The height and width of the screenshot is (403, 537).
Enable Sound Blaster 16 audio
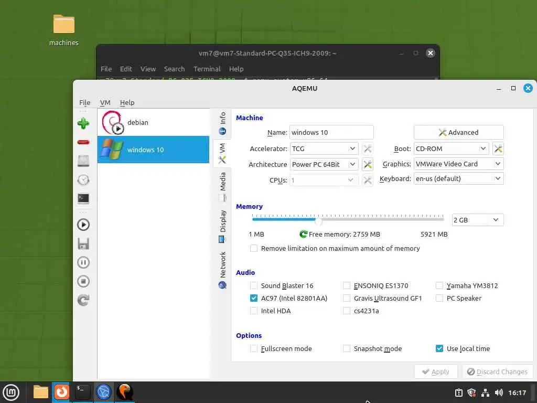click(254, 285)
